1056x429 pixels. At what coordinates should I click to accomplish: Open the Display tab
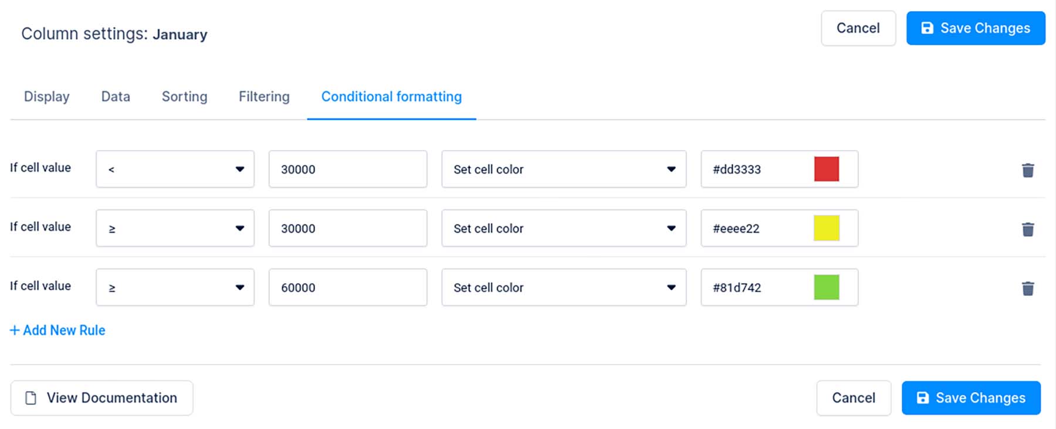(46, 97)
